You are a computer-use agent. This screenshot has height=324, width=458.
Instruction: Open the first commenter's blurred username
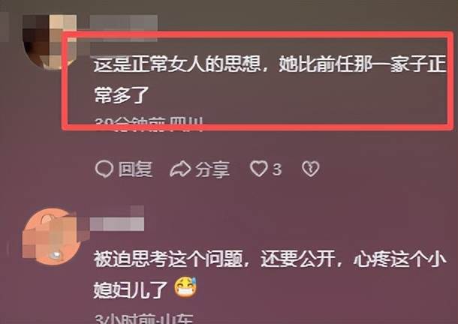pos(124,24)
